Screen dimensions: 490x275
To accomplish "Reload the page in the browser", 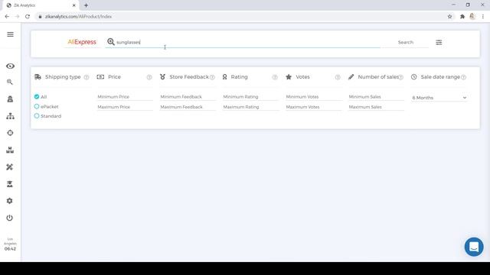I will [28, 17].
